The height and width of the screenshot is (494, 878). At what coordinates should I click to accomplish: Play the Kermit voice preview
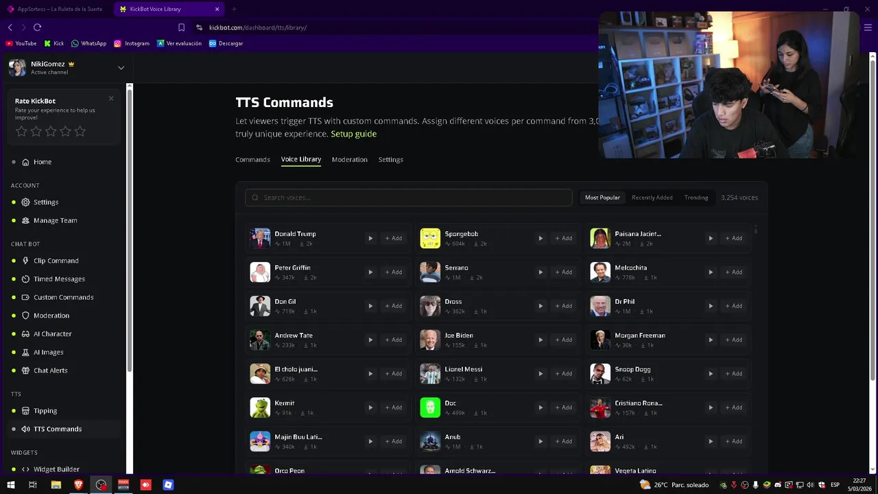370,408
